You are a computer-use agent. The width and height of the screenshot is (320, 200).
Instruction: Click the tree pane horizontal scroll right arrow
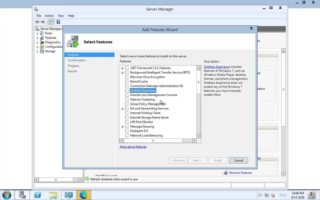pyautogui.click(x=80, y=179)
